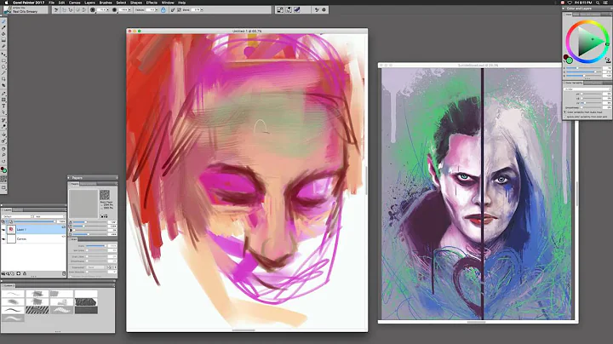Select the Paint Bucket tool in toolbox

pos(4,33)
